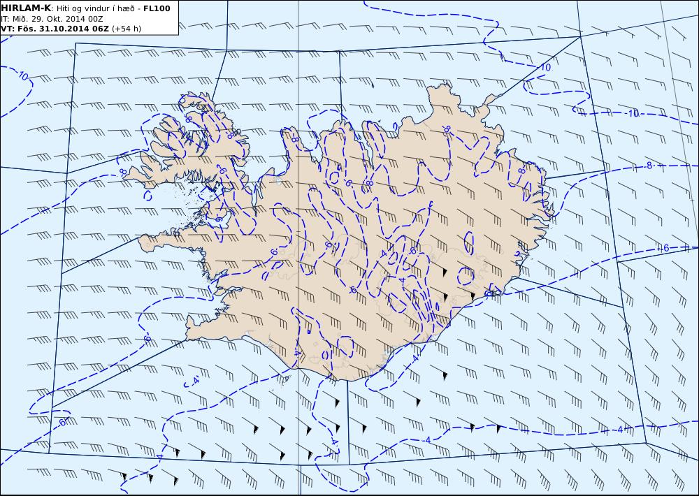The image size is (699, 496).
Task: Select the 'IT: Mið. 29. Okt. 2014 00Z' line
Action: pos(52,19)
